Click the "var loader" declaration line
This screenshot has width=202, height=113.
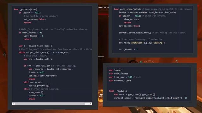[115, 70]
